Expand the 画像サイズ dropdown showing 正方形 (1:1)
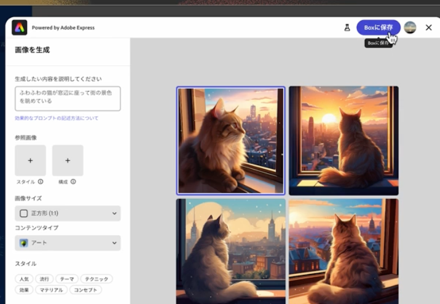The image size is (440, 304). point(68,213)
